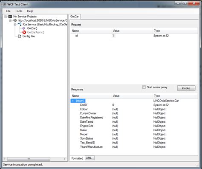202x169 pixels.
Task: Click the localhost service endpoint globe icon
Action: click(15, 20)
